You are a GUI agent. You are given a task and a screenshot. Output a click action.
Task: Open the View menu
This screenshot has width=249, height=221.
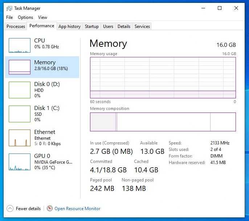[x=42, y=17]
